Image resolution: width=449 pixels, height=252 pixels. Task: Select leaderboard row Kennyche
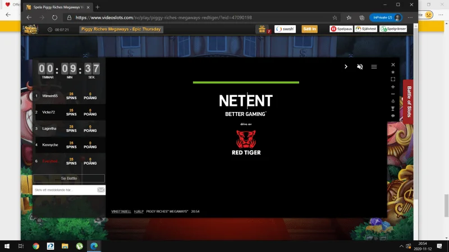click(x=68, y=145)
